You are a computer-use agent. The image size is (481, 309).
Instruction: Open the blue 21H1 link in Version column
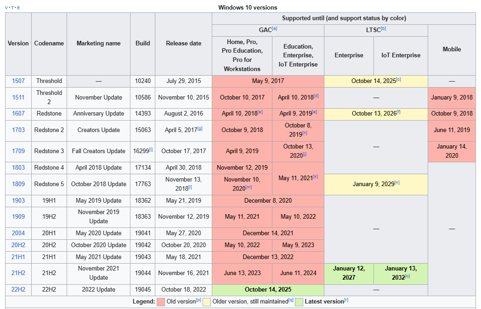[18, 257]
